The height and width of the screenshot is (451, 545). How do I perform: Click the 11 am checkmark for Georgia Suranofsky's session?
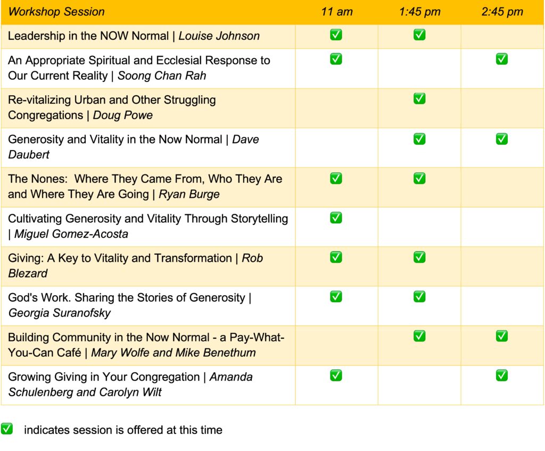pos(336,297)
